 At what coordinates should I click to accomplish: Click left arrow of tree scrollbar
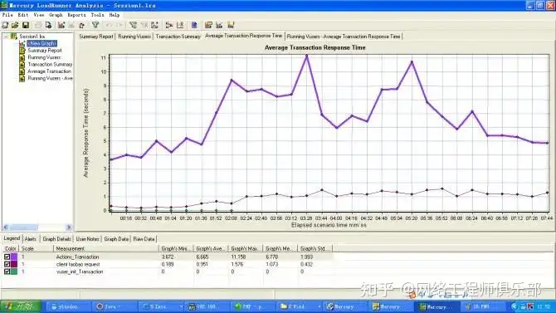[6, 227]
